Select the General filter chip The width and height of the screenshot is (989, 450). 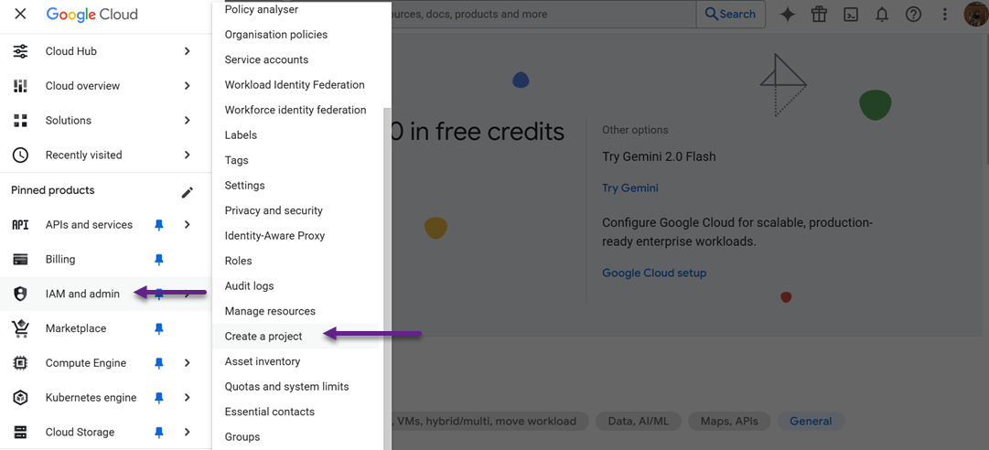811,422
